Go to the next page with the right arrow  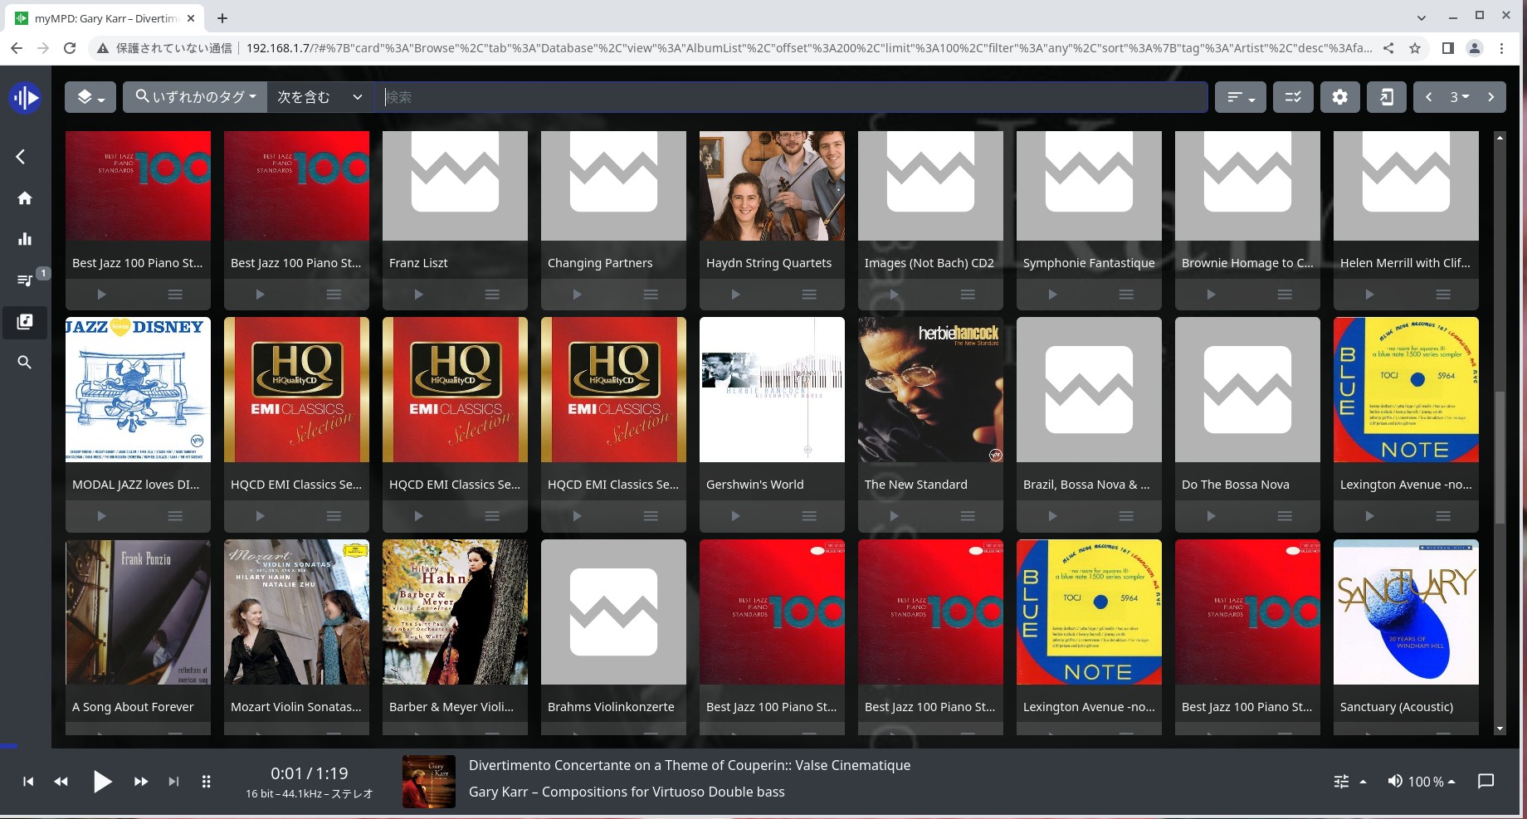point(1490,97)
